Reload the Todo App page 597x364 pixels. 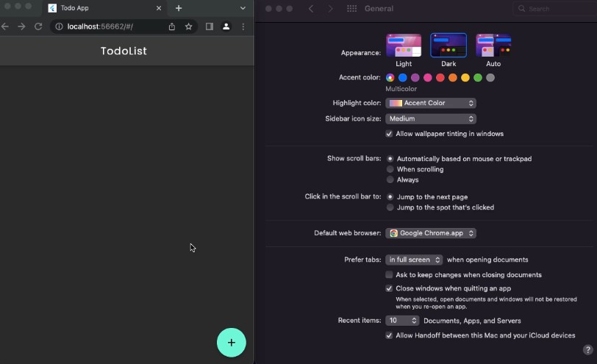point(38,26)
